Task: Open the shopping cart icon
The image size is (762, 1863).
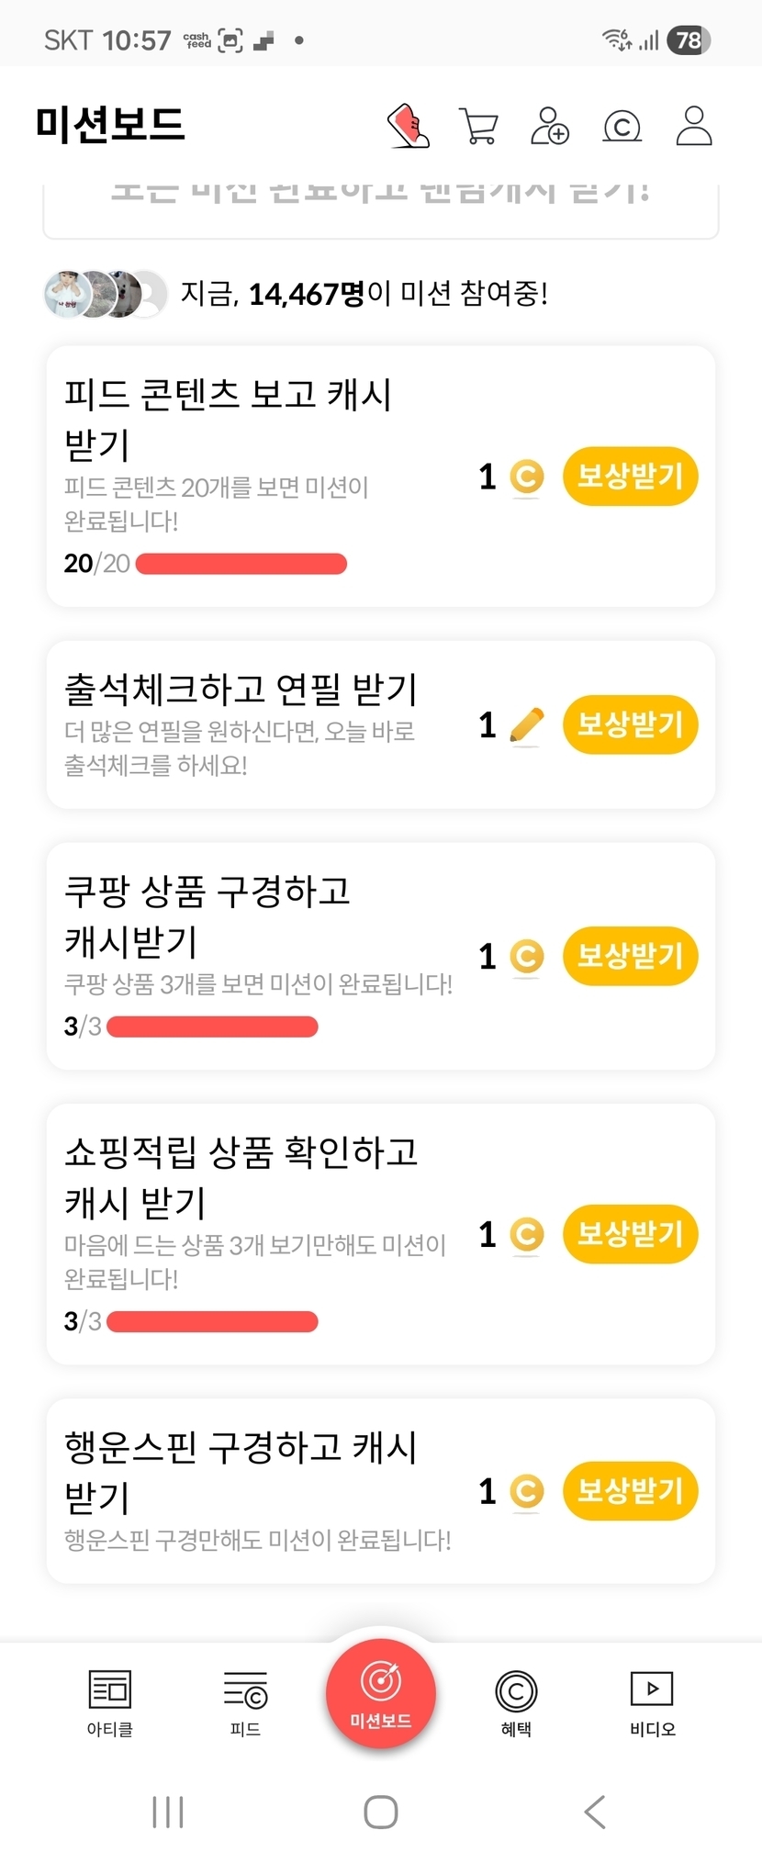Action: coord(478,126)
